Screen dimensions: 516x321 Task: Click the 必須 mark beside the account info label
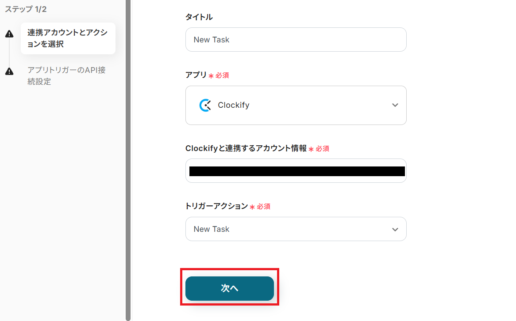[322, 149]
